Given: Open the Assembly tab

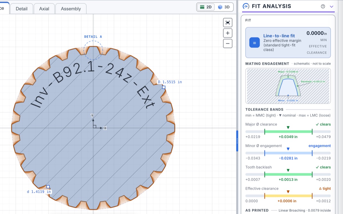Looking at the screenshot, I should point(71,9).
